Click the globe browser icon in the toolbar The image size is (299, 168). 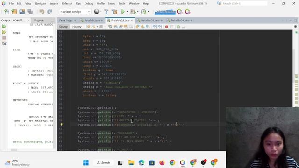[97, 12]
